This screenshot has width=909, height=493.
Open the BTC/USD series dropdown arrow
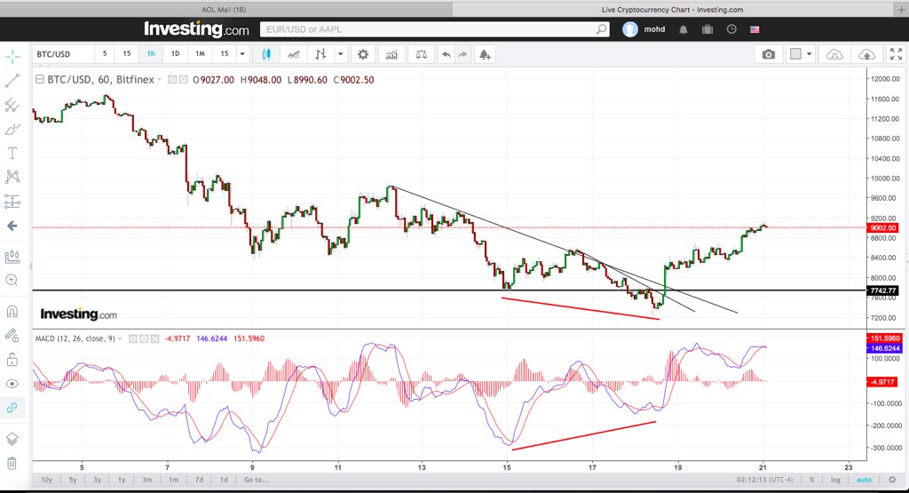tap(159, 80)
